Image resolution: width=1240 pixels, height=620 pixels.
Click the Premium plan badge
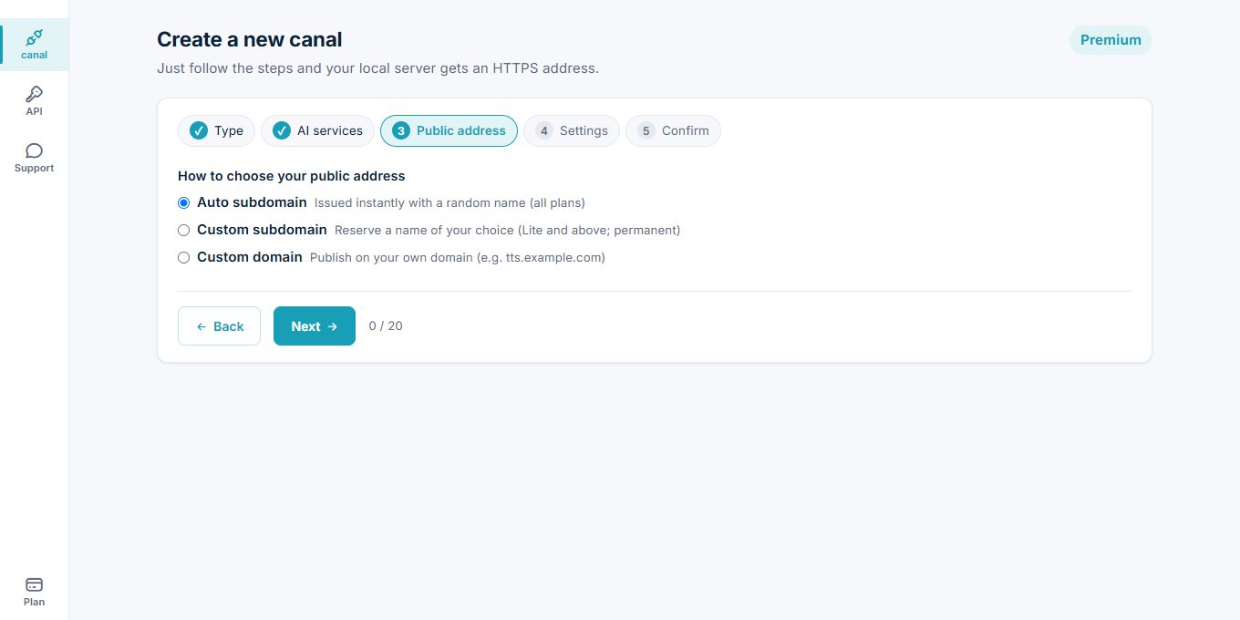[x=1111, y=40]
